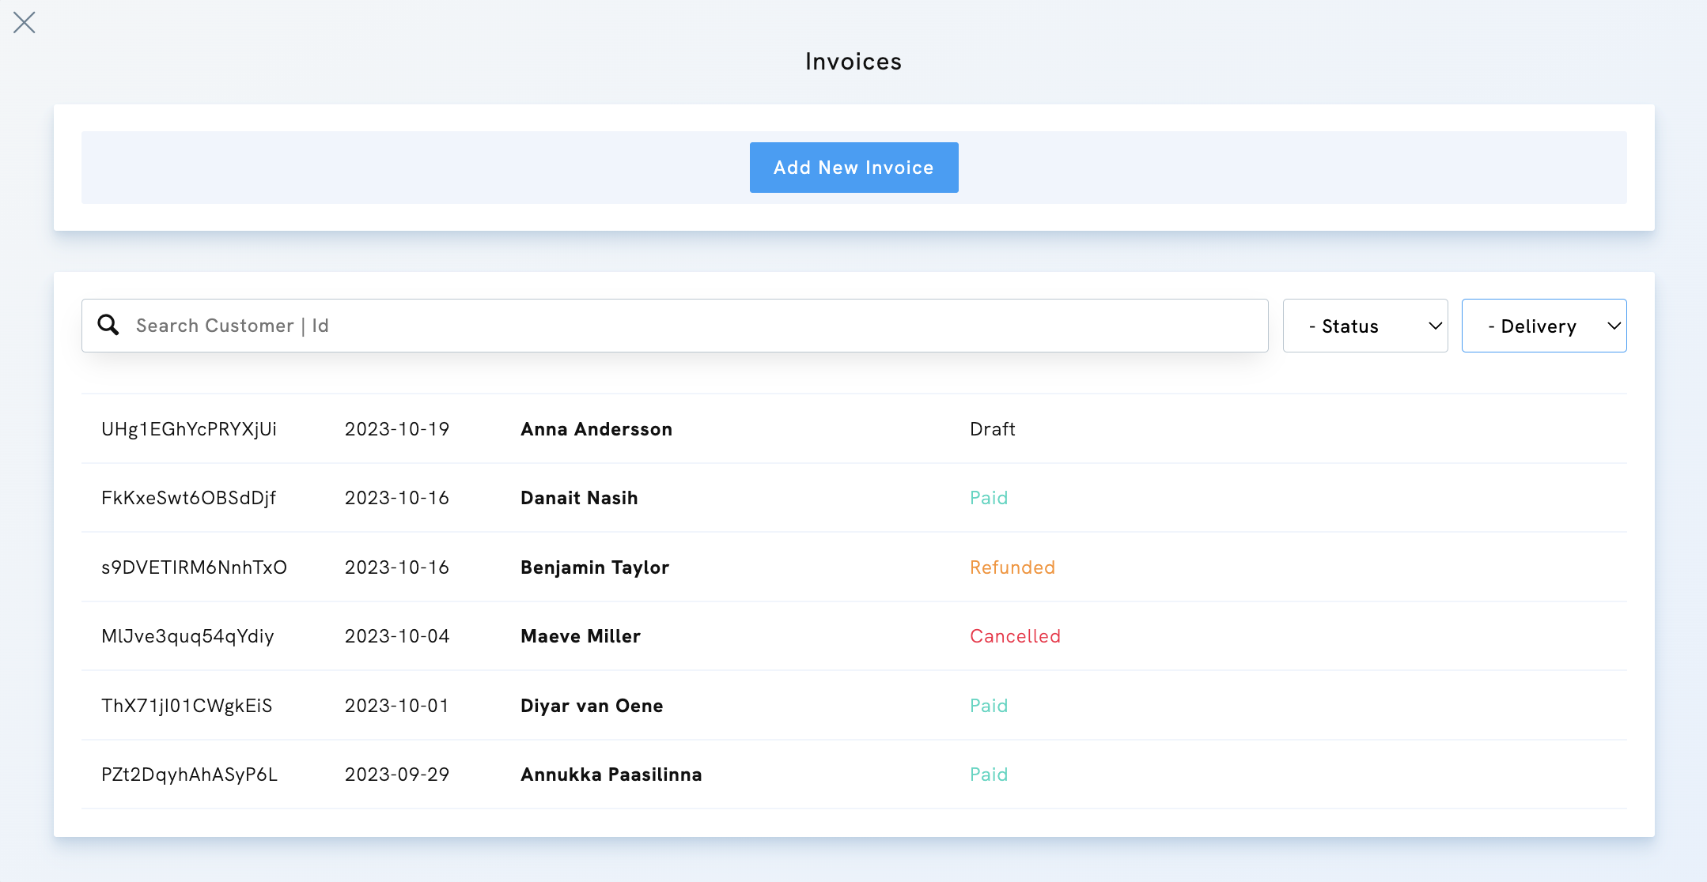This screenshot has height=882, width=1707.
Task: Click into the Search Customer field
Action: 554,325
